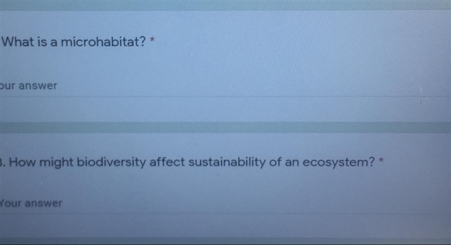Viewport: 451px width, 245px height.
Task: Click the underline beneath the second "Your answer"
Action: (225, 213)
